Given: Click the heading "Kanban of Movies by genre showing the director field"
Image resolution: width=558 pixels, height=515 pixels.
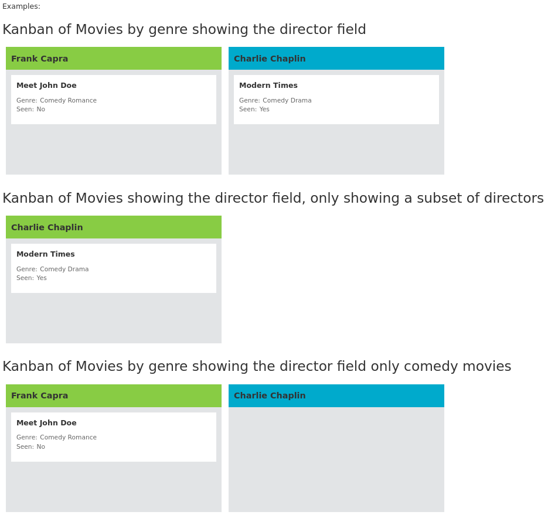Looking at the screenshot, I should [184, 29].
